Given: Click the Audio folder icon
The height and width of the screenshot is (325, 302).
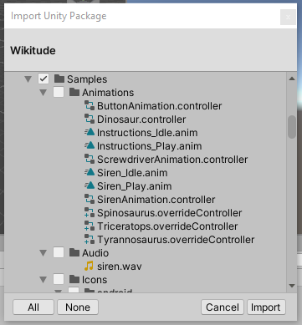Looking at the screenshot, I should click(x=74, y=253).
